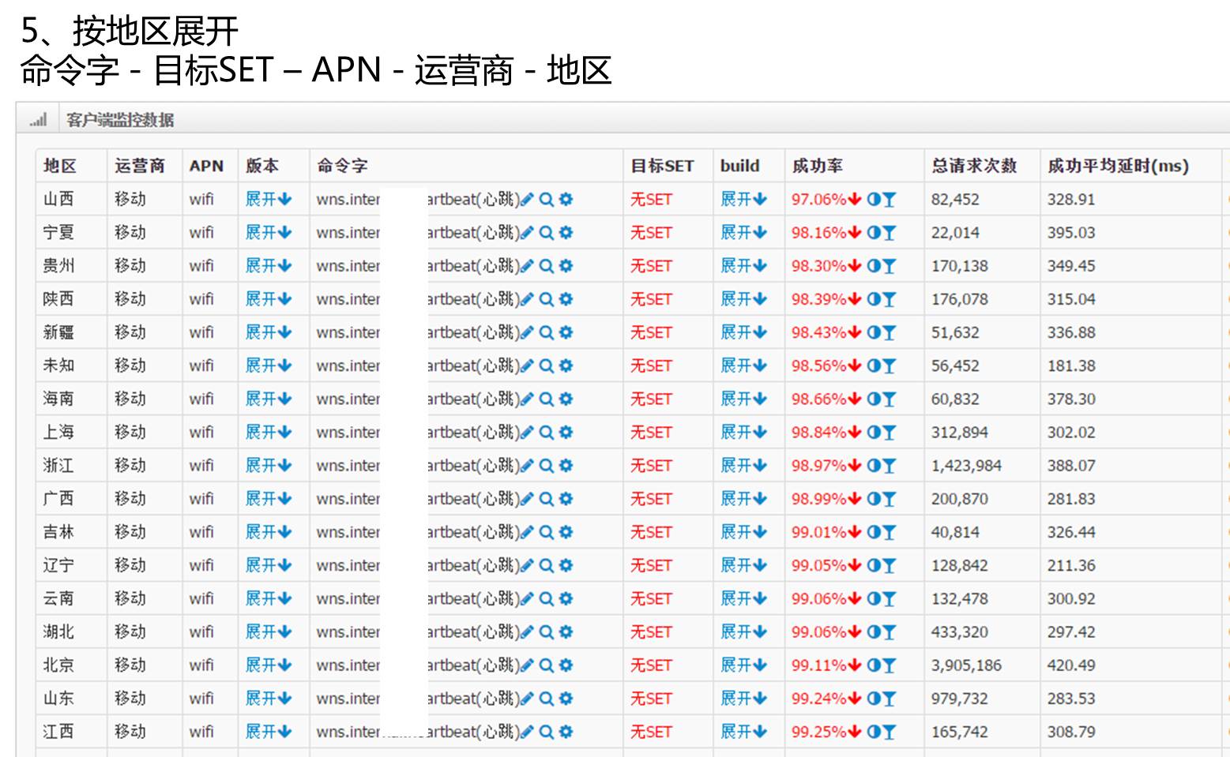Screen dimensions: 1230x757
Task: Click the filter funnel icon in 北京 row
Action: (890, 665)
